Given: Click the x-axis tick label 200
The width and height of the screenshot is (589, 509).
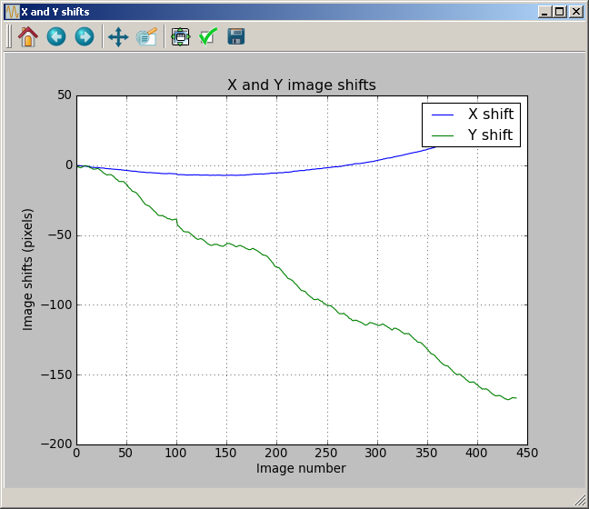Looking at the screenshot, I should [276, 453].
